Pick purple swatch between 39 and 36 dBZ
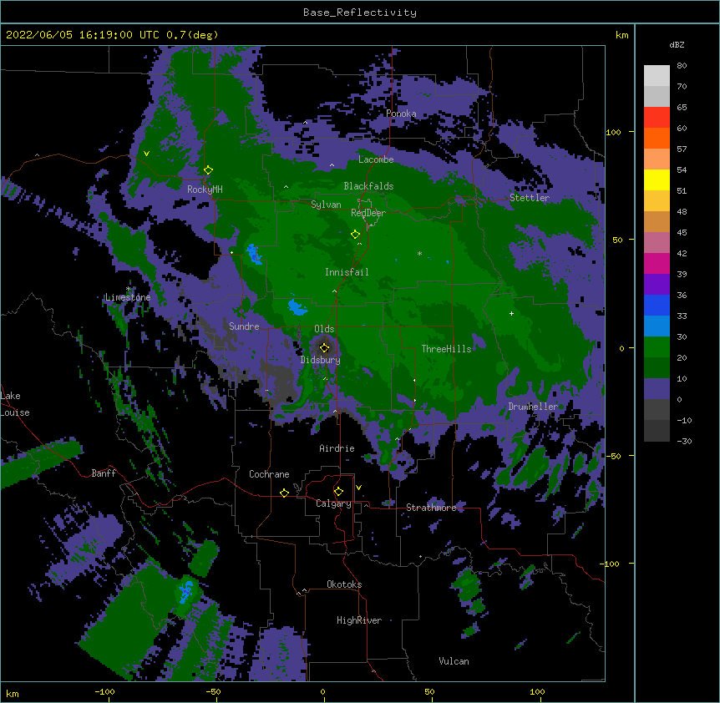 tap(657, 285)
